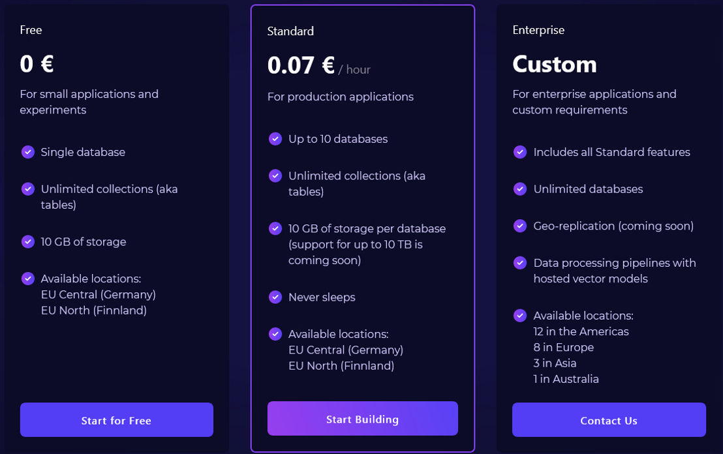
Task: Click 'For production applications' description
Action: pos(340,97)
